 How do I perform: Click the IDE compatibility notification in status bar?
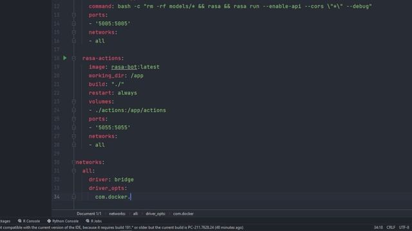point(122,228)
